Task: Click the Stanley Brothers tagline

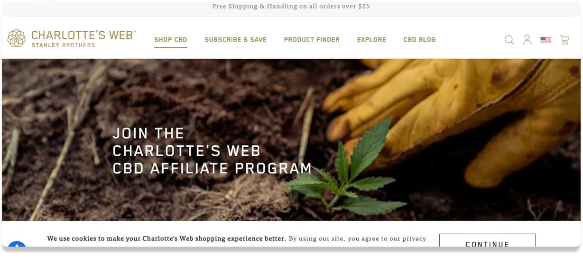Action: coord(63,45)
